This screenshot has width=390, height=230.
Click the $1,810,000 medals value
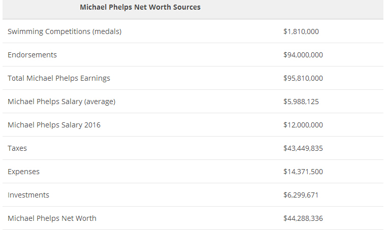pos(301,31)
